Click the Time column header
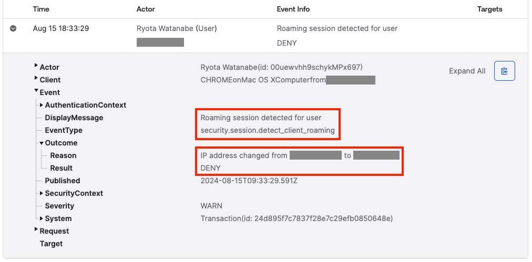This screenshot has width=532, height=262. tap(41, 9)
